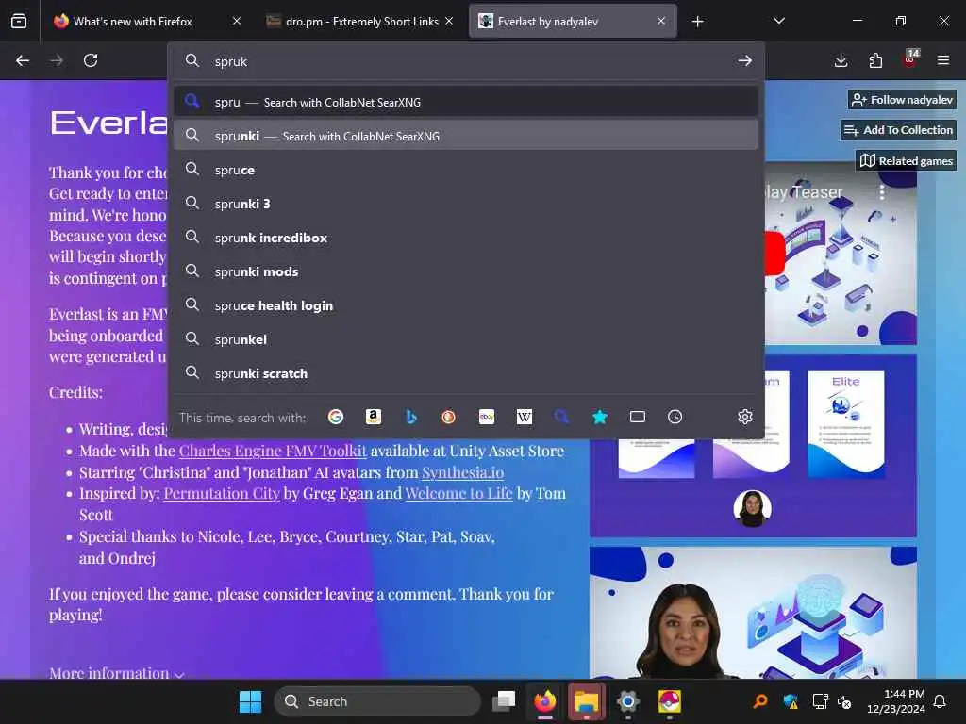
Task: Open notification bell in system tray
Action: 941,701
